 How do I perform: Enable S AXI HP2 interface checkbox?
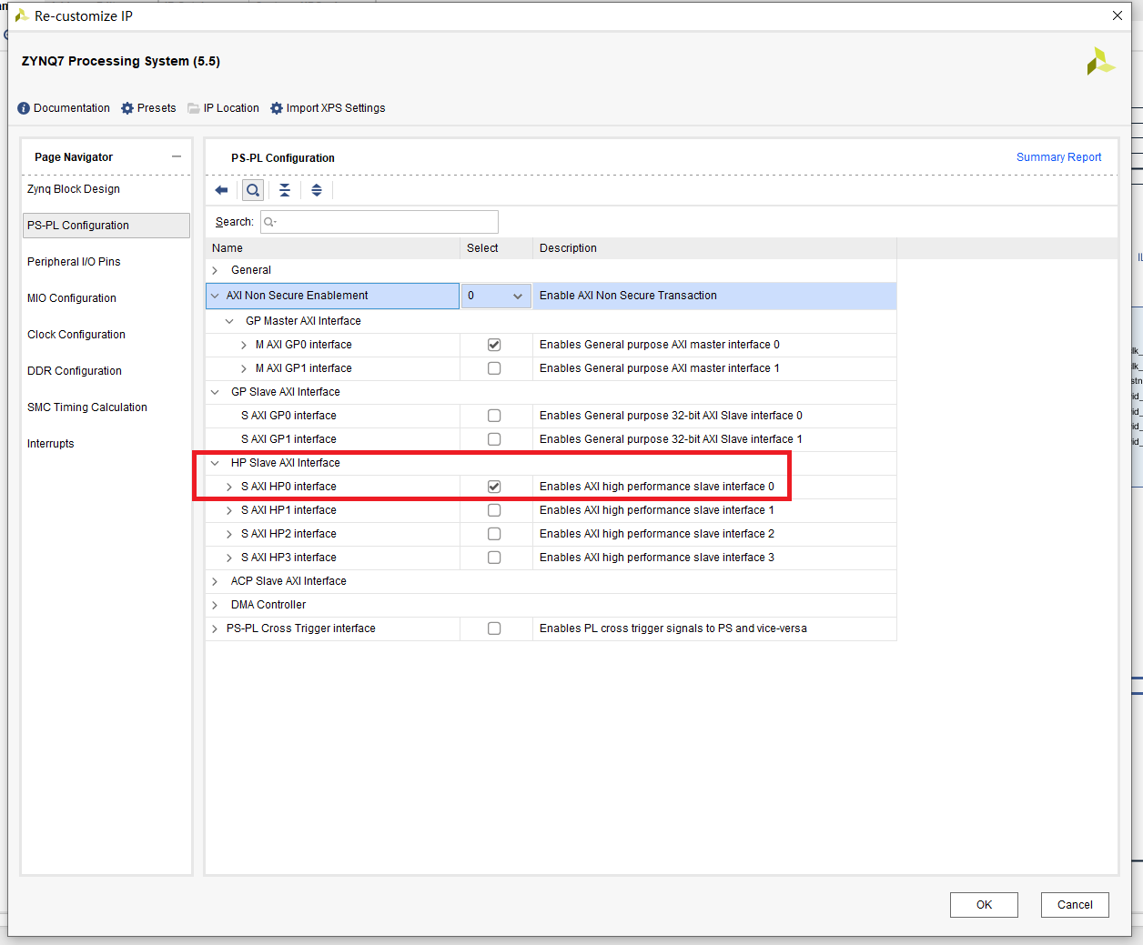coord(494,534)
